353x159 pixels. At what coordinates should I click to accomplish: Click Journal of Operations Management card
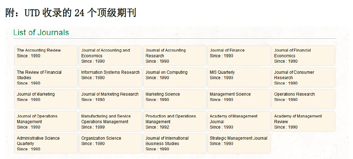(46, 121)
